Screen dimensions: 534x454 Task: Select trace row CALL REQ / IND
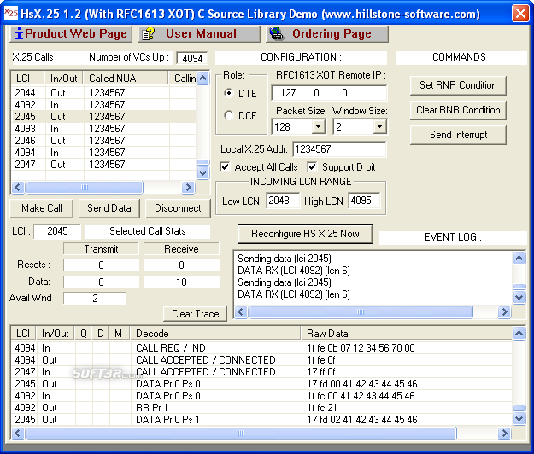pyautogui.click(x=261, y=348)
